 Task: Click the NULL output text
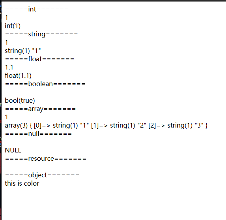pyautogui.click(x=13, y=150)
